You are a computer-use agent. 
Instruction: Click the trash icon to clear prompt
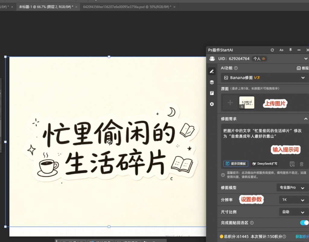(x=301, y=164)
